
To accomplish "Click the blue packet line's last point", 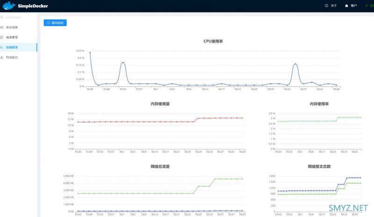I will tap(360, 178).
